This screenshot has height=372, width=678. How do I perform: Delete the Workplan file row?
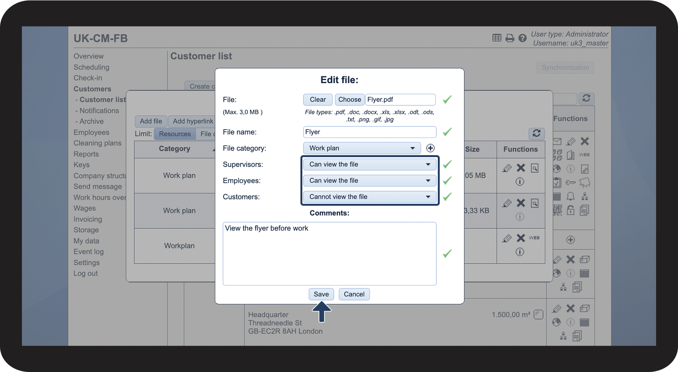521,238
